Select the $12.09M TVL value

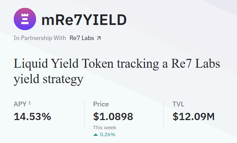click(193, 117)
